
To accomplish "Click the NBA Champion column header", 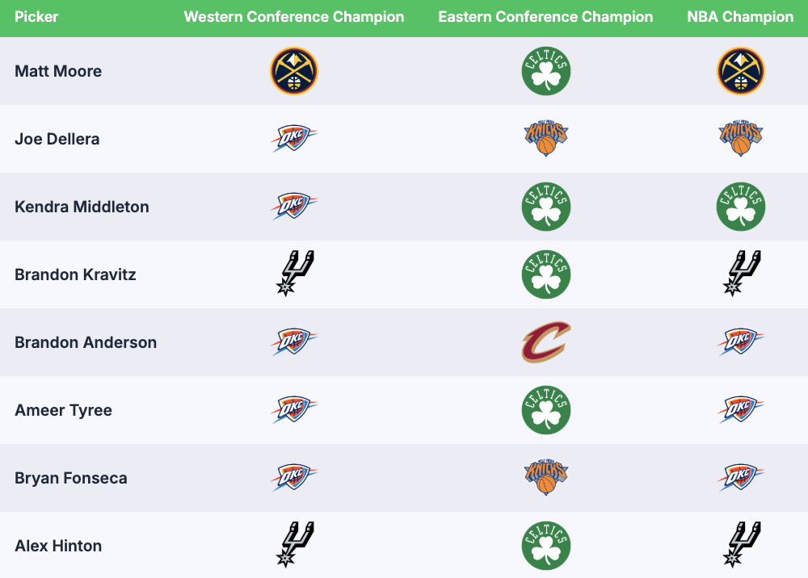I will 741,17.
